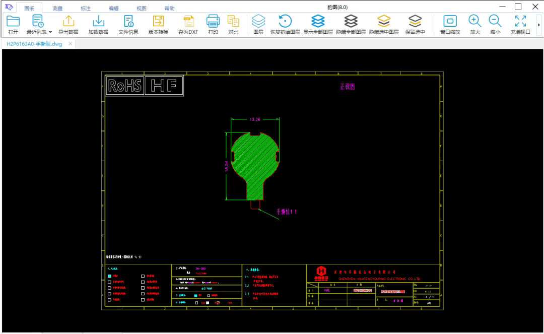Select the 帮助 ribbon tab
The height and width of the screenshot is (334, 544).
[170, 9]
